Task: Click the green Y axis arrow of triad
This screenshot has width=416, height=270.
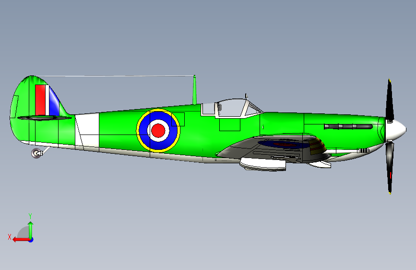Action: point(31,230)
